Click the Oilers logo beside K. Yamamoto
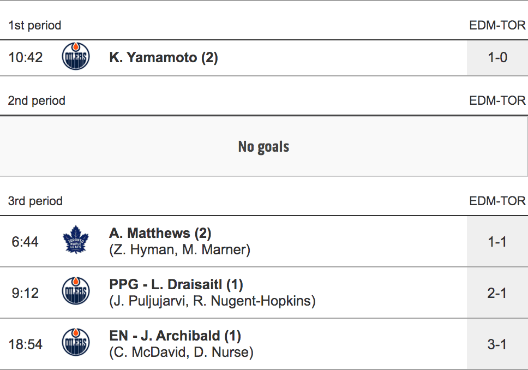528x370 pixels. (x=76, y=57)
